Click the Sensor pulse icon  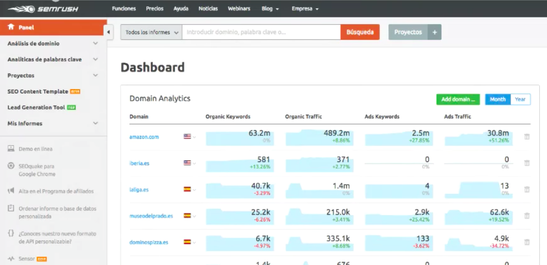click(11, 259)
